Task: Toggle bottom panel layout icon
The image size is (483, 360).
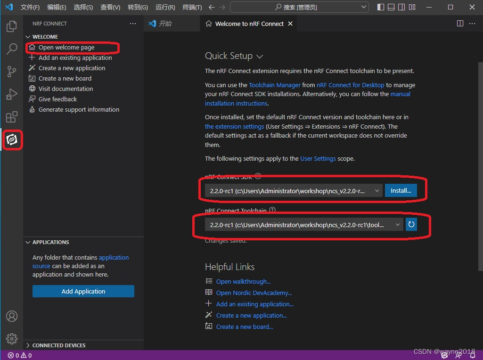Action: click(391, 7)
